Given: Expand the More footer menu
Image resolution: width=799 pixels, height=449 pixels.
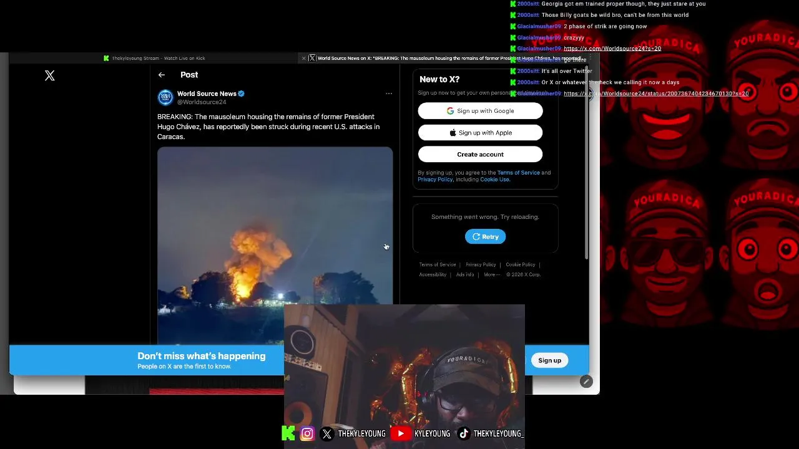Looking at the screenshot, I should (492, 274).
